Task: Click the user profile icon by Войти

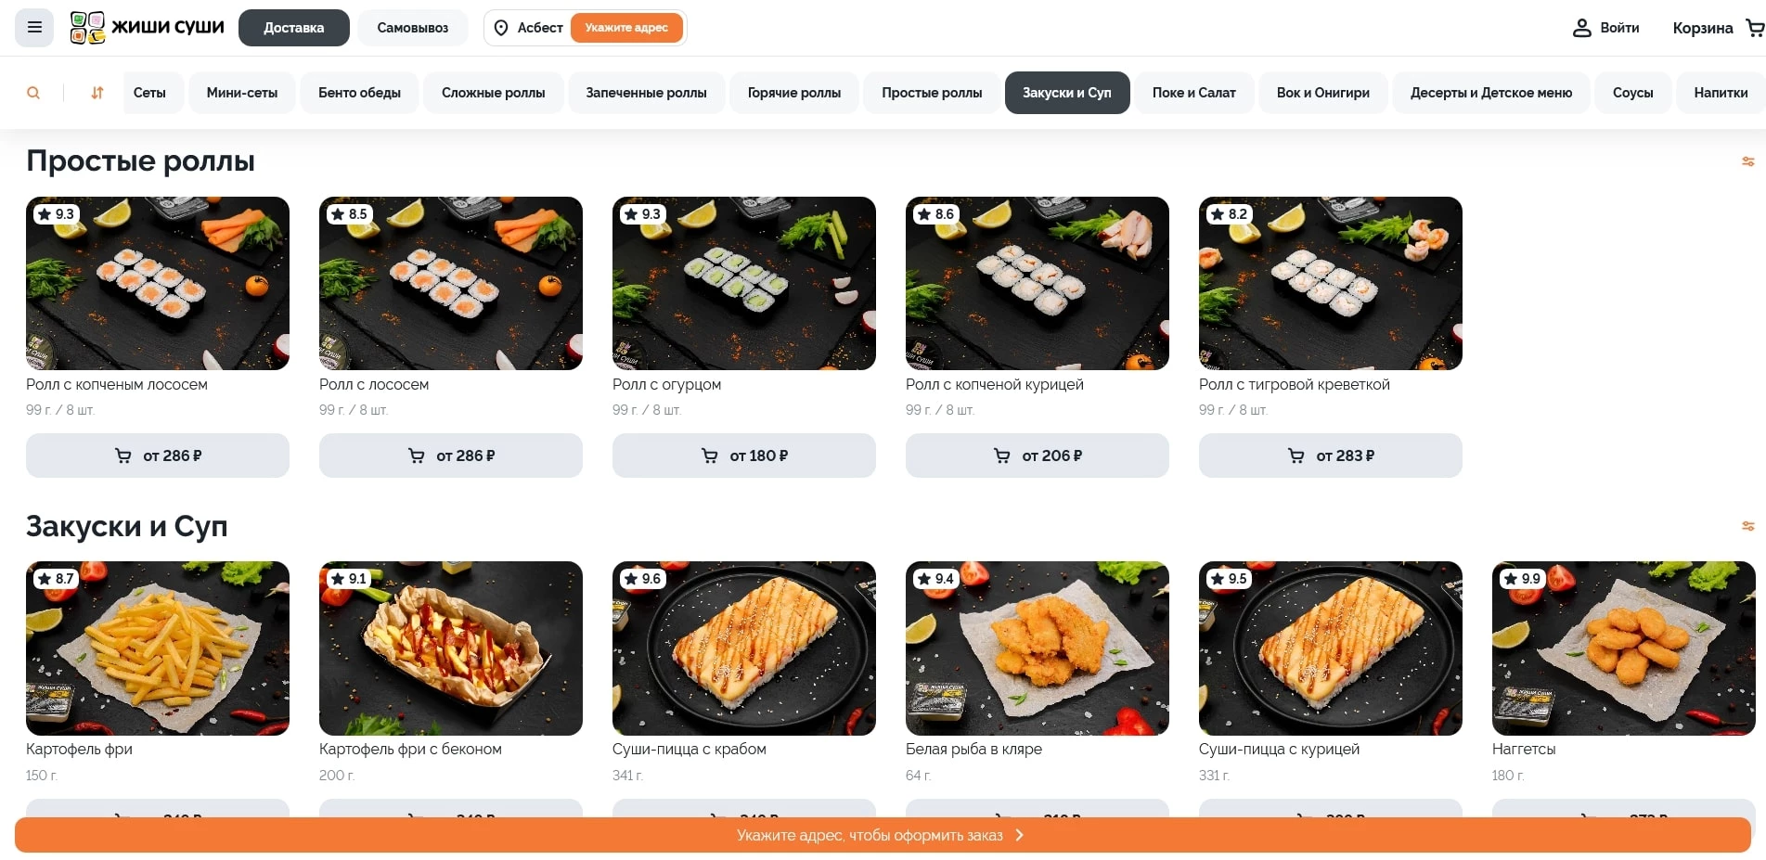Action: point(1582,28)
